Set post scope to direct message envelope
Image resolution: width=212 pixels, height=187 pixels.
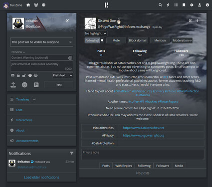pos(12,75)
